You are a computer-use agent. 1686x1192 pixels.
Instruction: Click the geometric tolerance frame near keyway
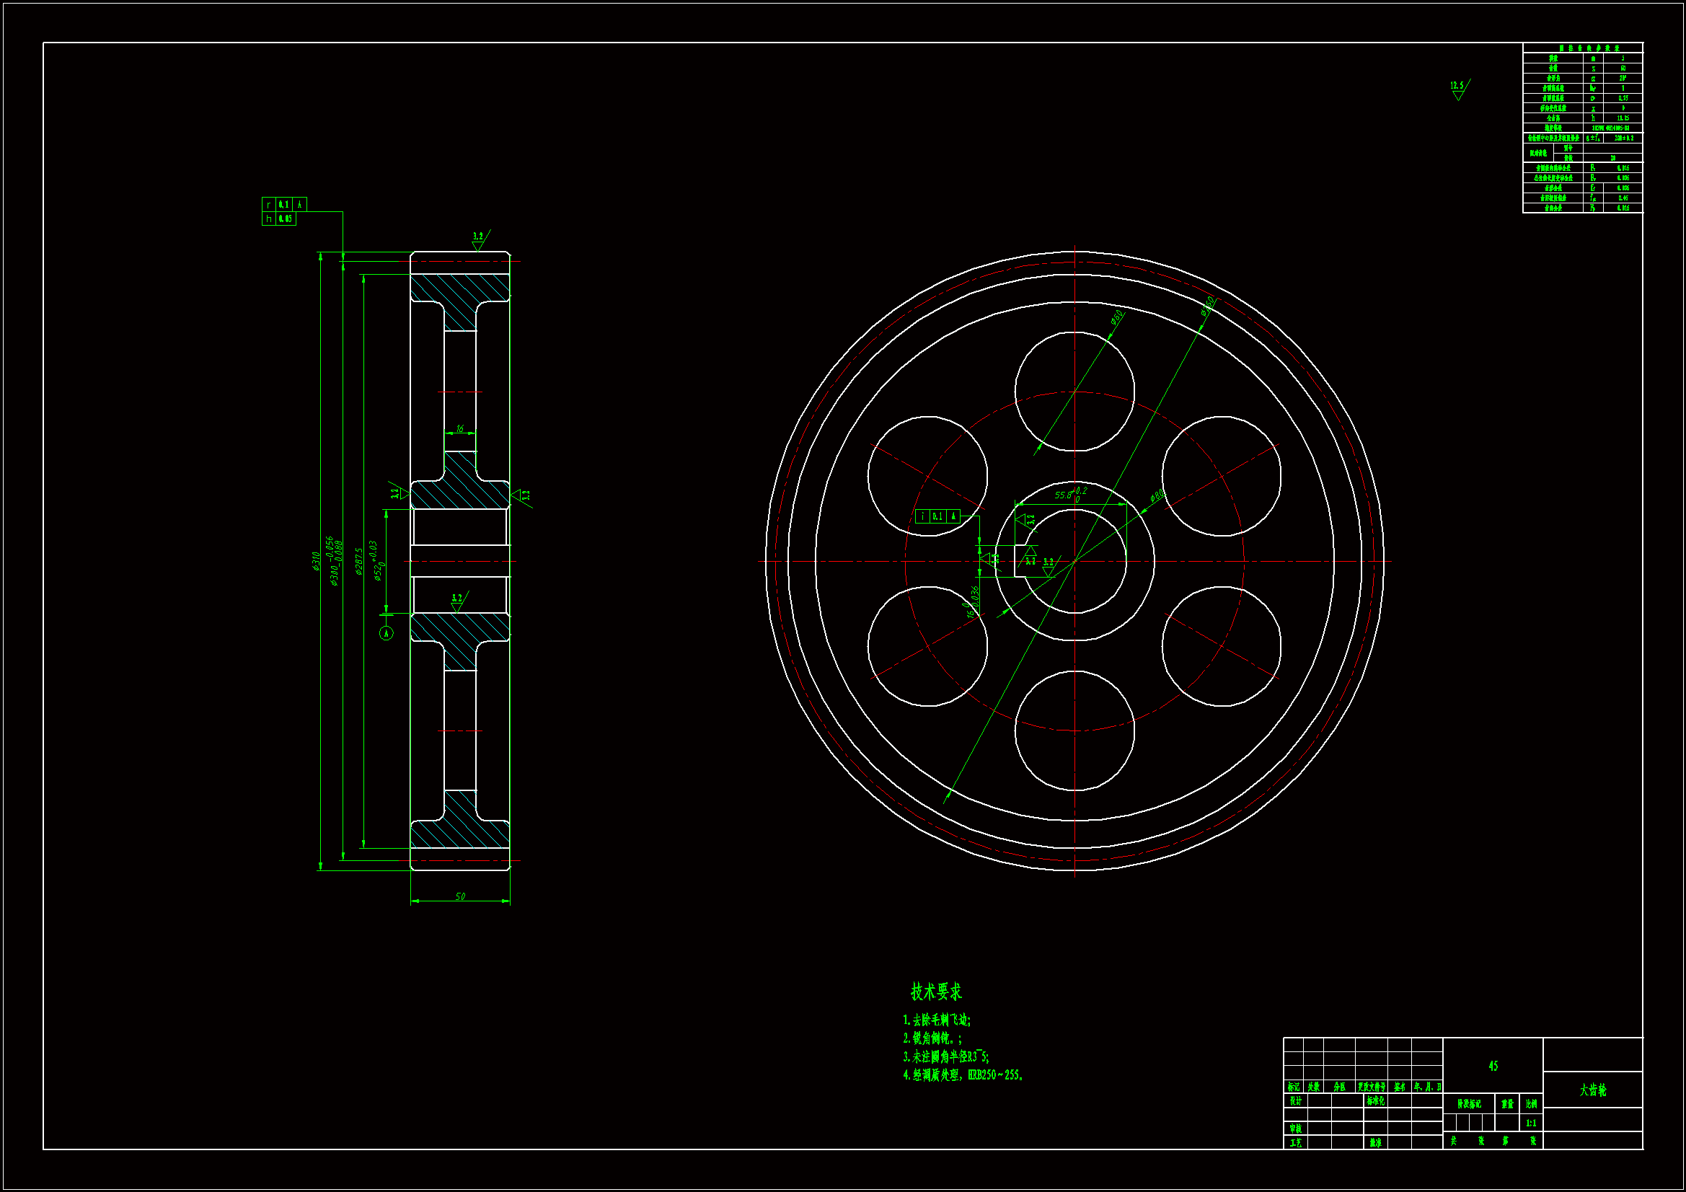tap(937, 516)
